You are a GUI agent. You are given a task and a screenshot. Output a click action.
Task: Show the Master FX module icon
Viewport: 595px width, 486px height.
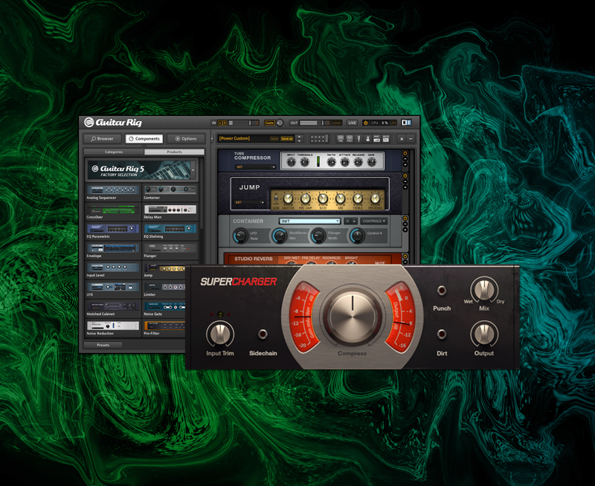(x=385, y=139)
